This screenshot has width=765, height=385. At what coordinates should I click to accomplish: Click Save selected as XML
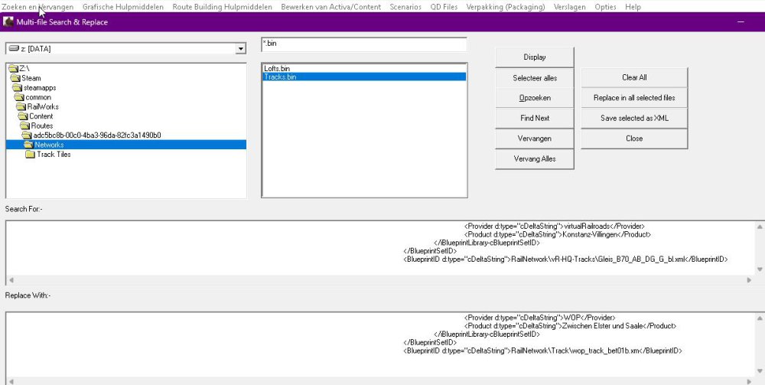tap(633, 119)
